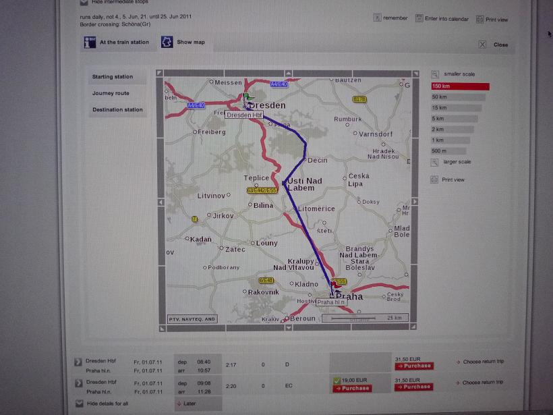This screenshot has width=553, height=415.
Task: Pan the map to the south-west corner
Action: (x=162, y=329)
